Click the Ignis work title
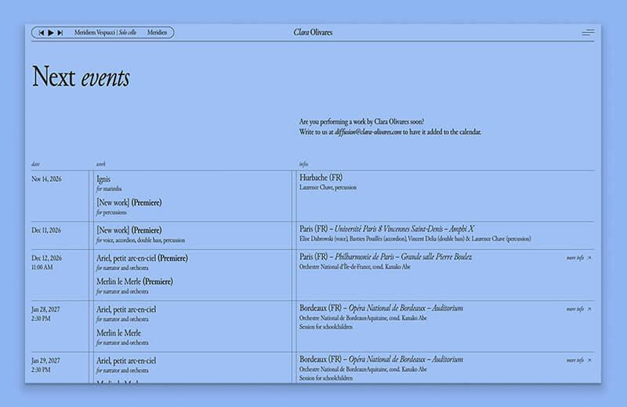Image resolution: width=627 pixels, height=407 pixels. click(x=103, y=179)
